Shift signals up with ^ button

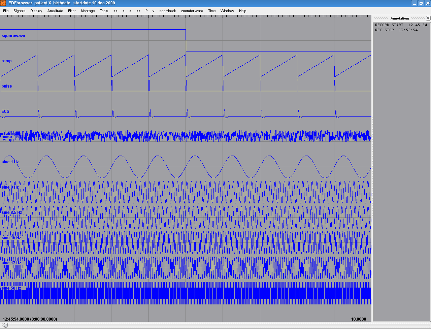(x=146, y=11)
